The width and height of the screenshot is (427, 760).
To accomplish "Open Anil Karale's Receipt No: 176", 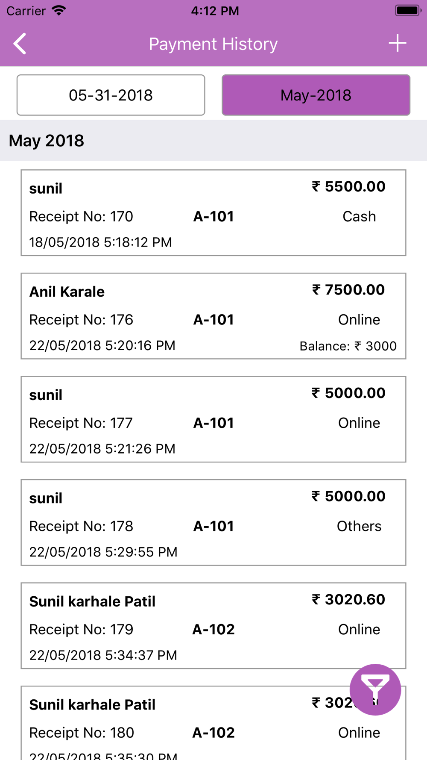I will pyautogui.click(x=213, y=316).
